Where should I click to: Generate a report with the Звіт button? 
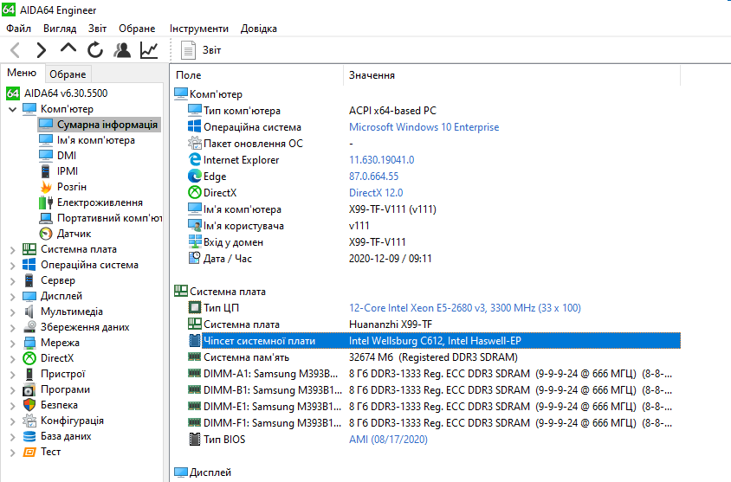click(201, 50)
